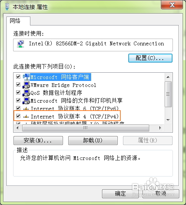Switch to the 网络 tab
This screenshot has height=205, width=186.
tap(15, 21)
